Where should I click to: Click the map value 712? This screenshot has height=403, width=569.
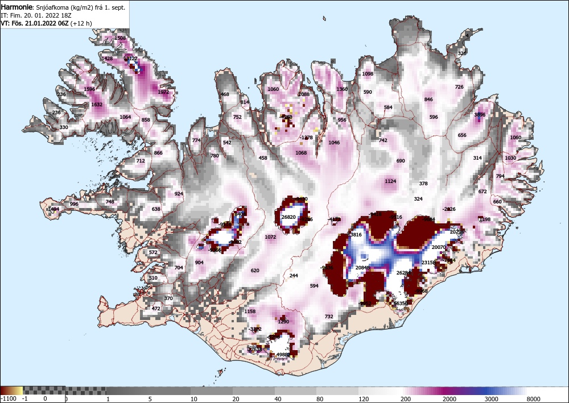pyautogui.click(x=141, y=161)
